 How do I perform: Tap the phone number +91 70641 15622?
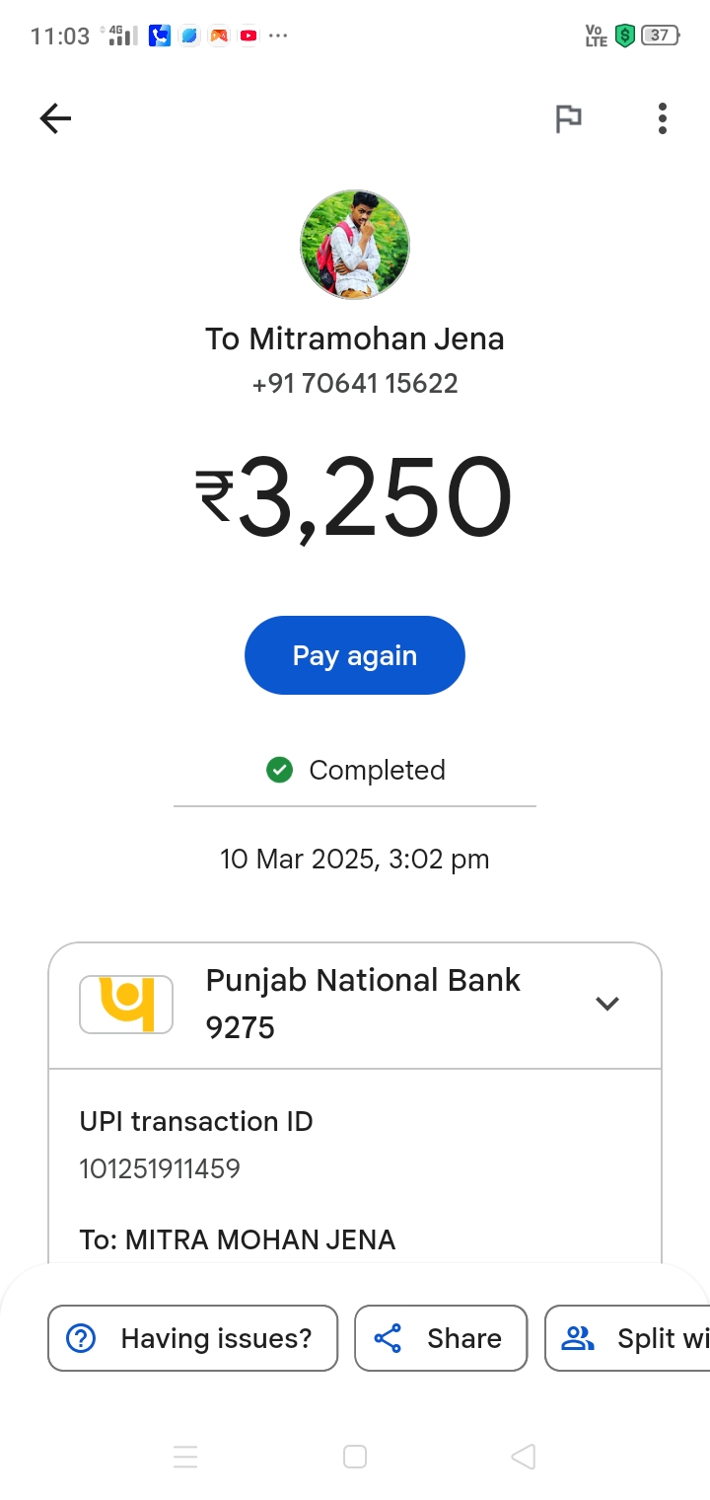click(355, 384)
